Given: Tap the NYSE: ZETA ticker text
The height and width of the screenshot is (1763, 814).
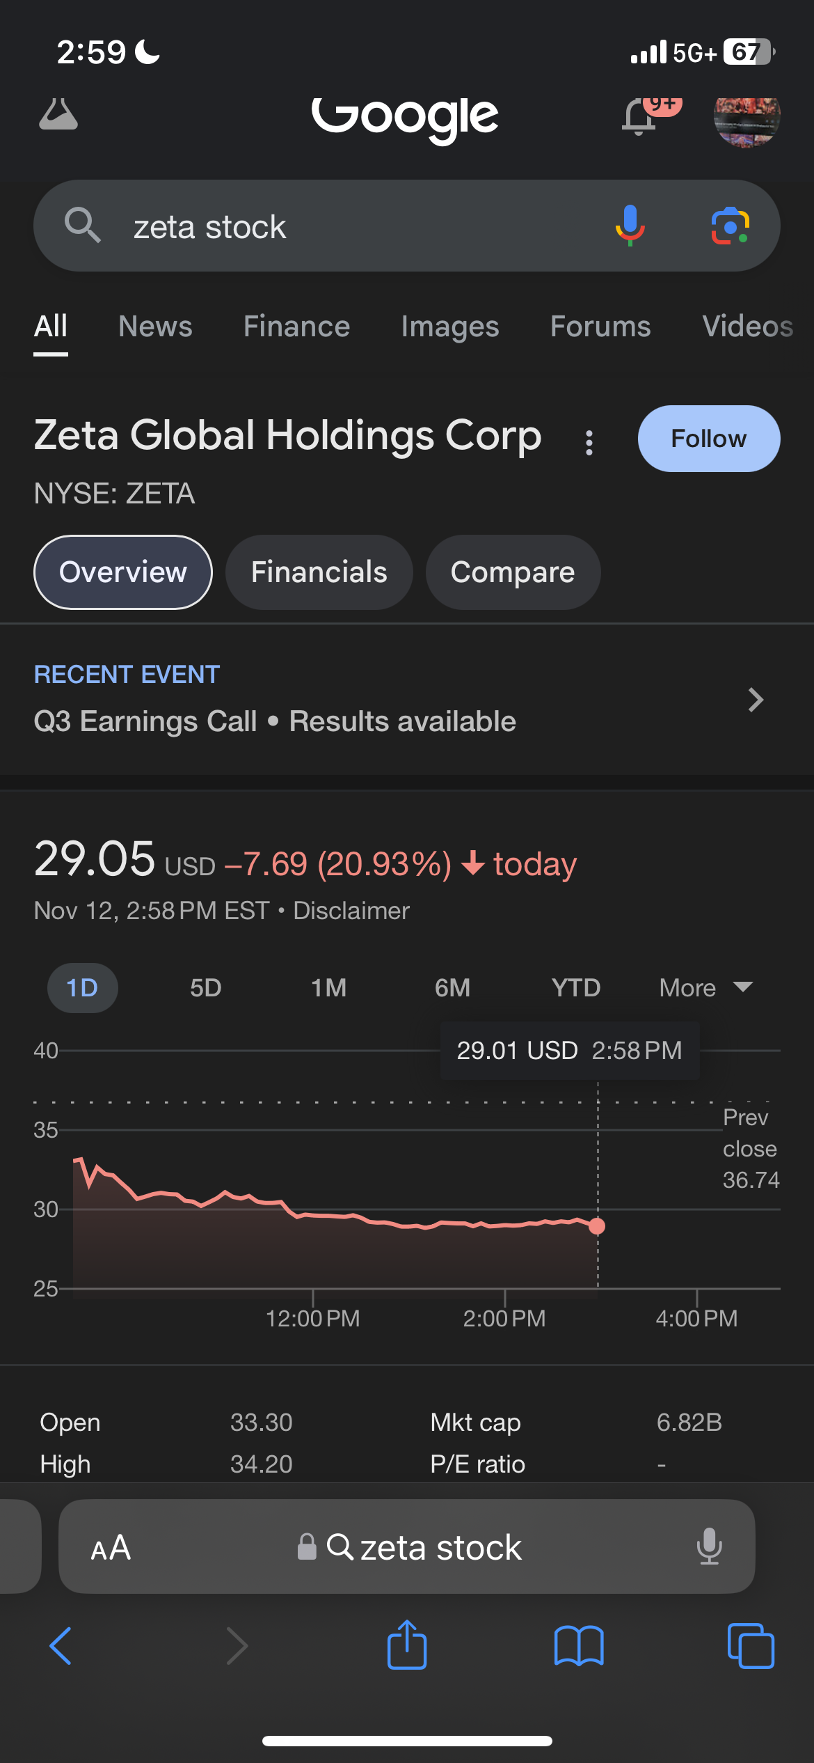Looking at the screenshot, I should tap(115, 494).
